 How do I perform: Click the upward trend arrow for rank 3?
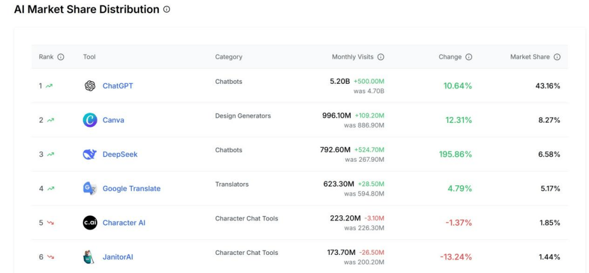pyautogui.click(x=50, y=154)
